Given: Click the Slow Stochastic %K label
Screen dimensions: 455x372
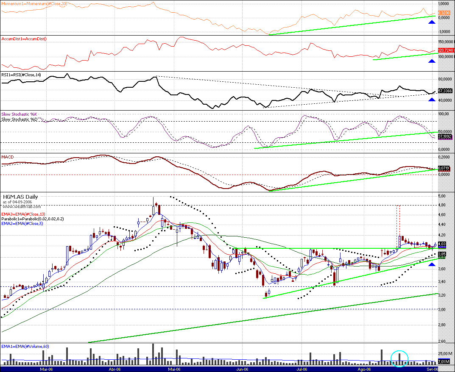Looking at the screenshot, I should click(20, 114).
